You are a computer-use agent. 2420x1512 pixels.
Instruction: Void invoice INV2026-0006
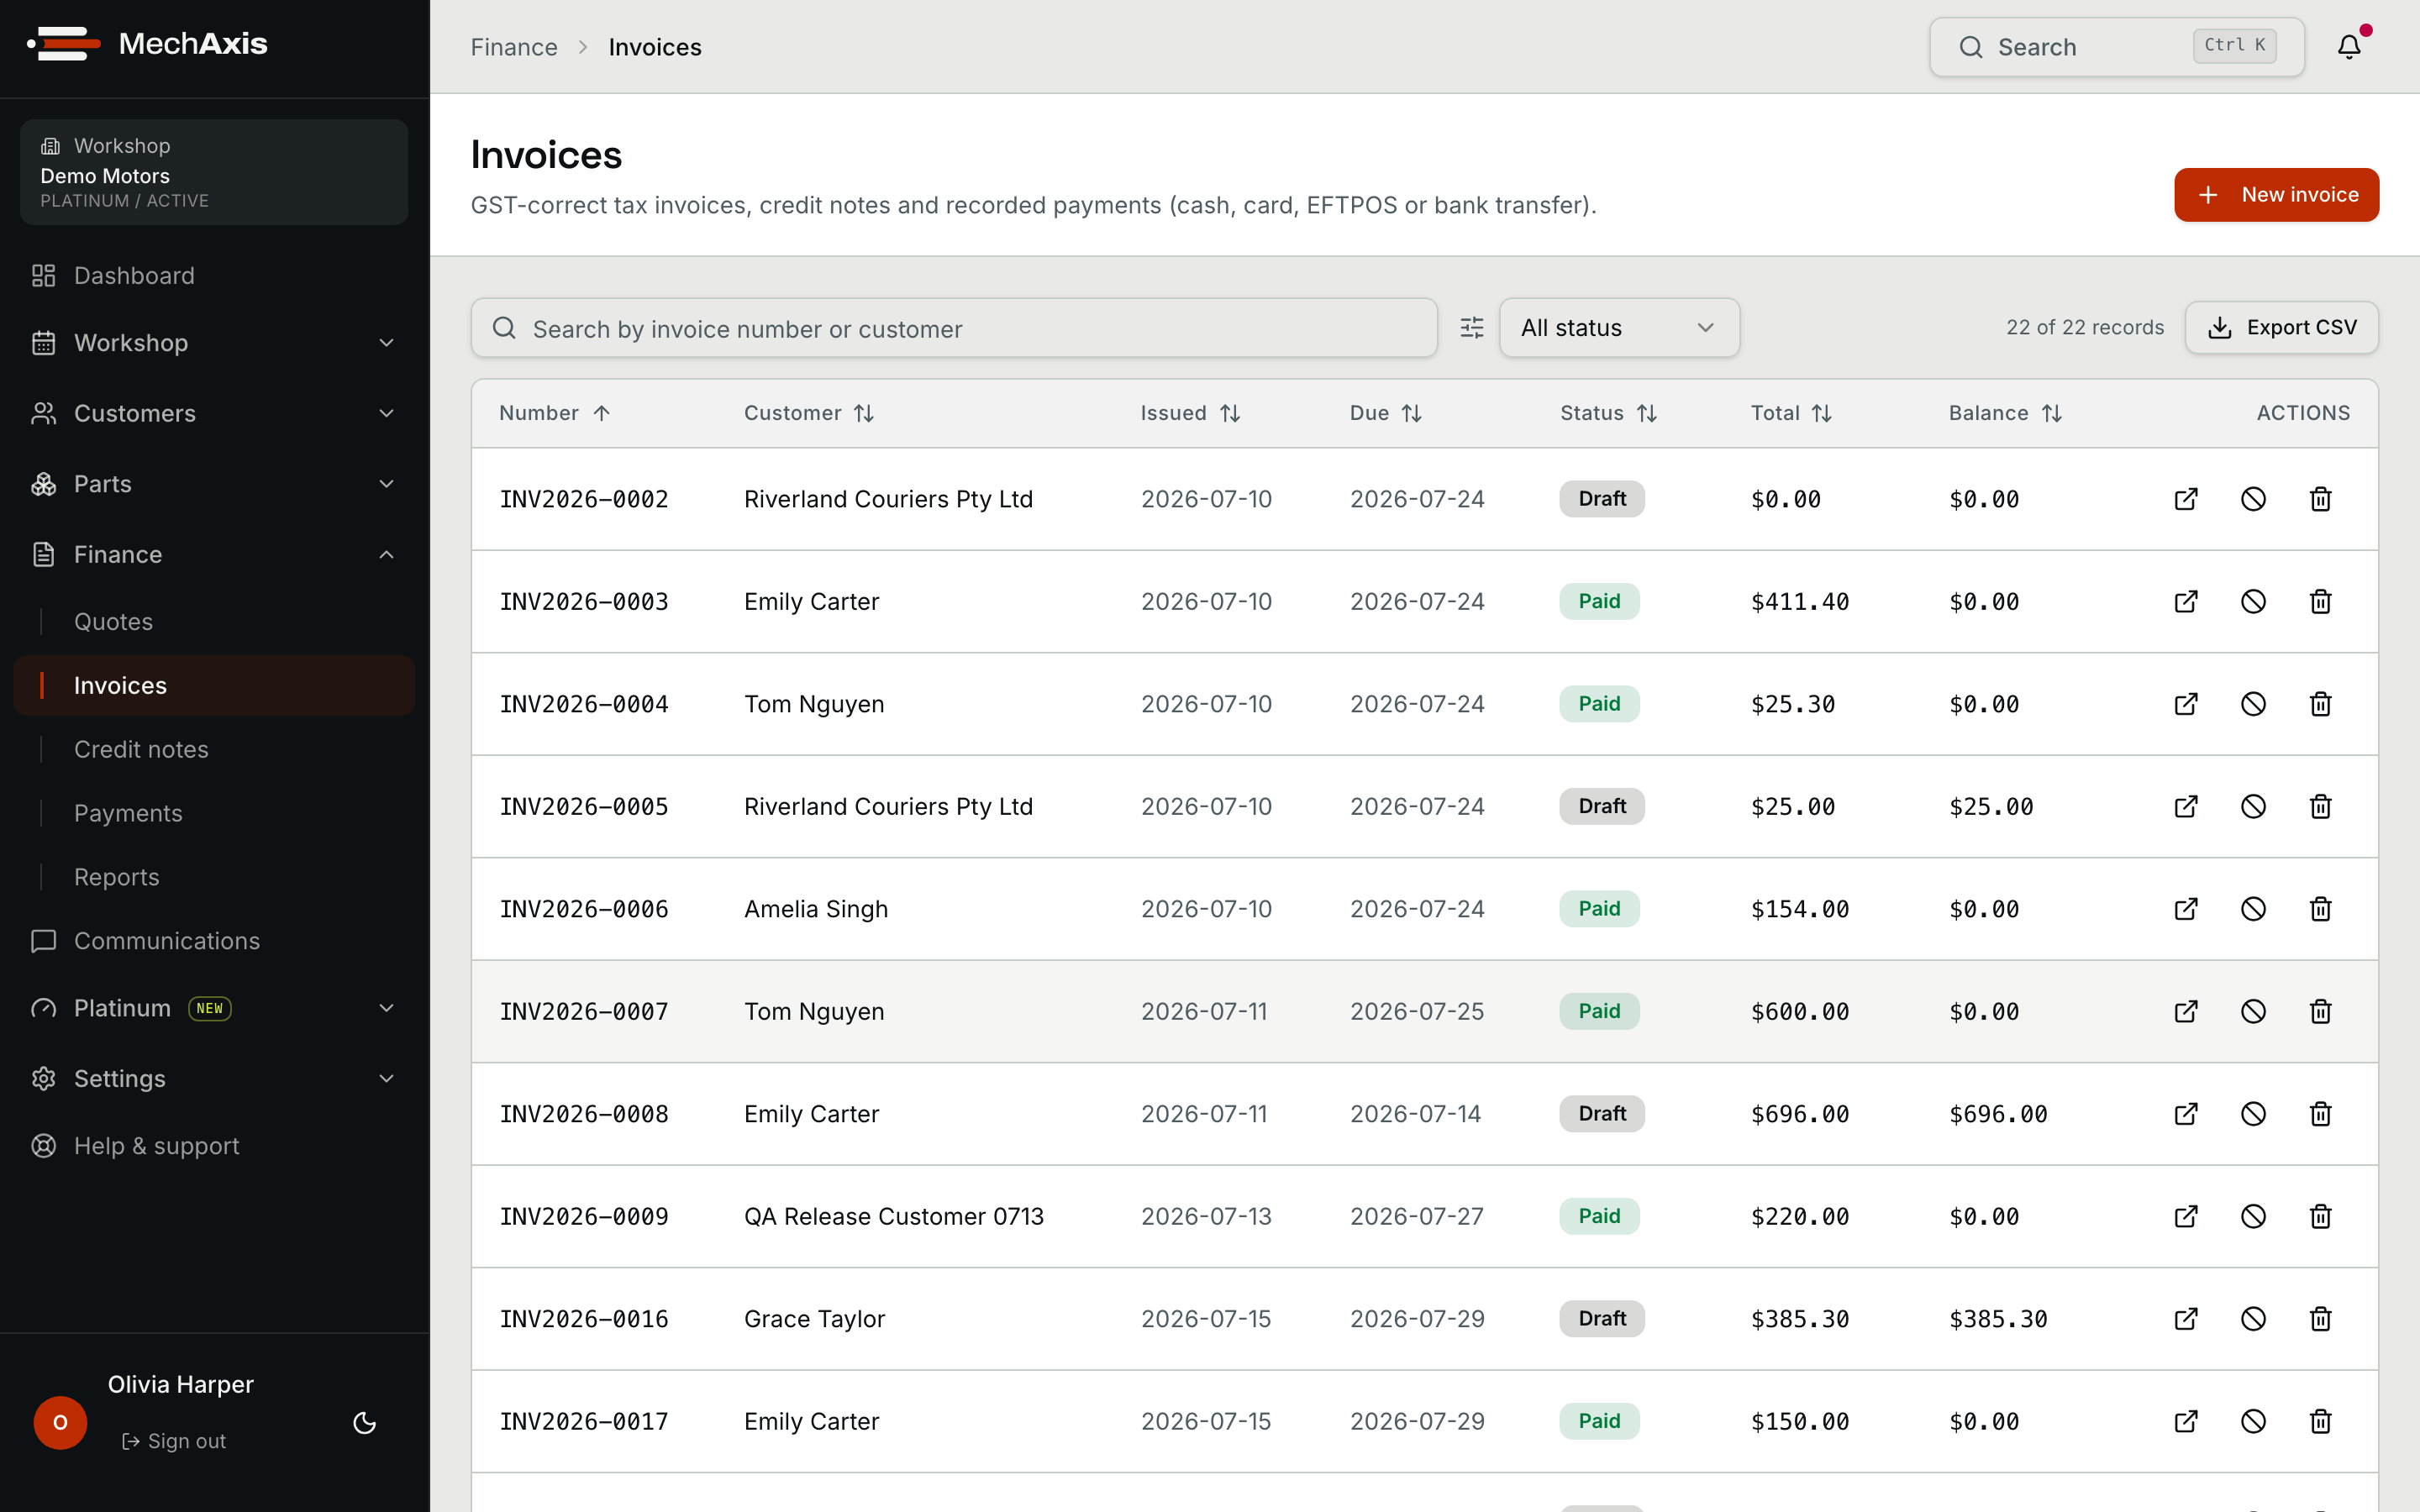click(2253, 909)
